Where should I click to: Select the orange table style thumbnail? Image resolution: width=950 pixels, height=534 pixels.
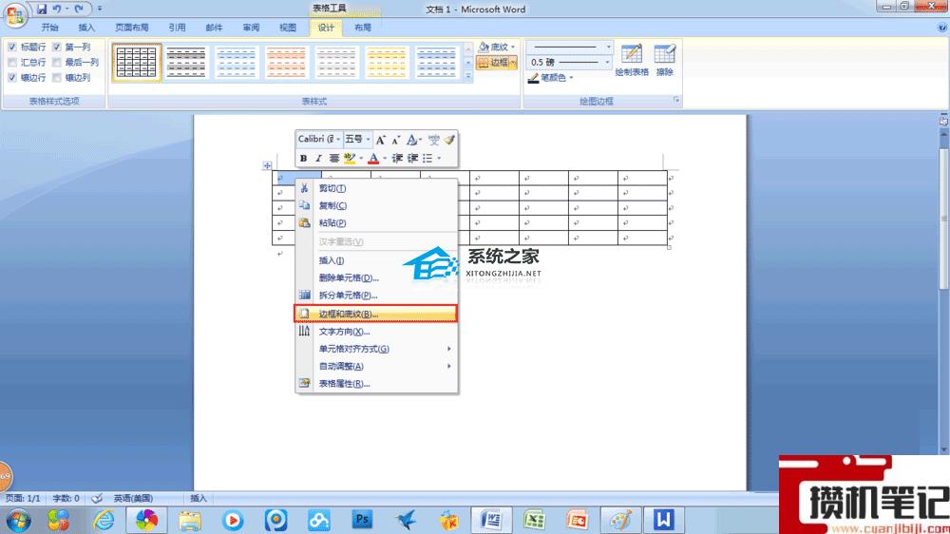[x=286, y=62]
